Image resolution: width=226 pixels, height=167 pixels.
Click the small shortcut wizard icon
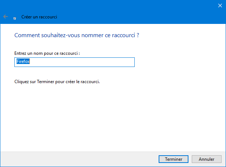click(x=15, y=18)
